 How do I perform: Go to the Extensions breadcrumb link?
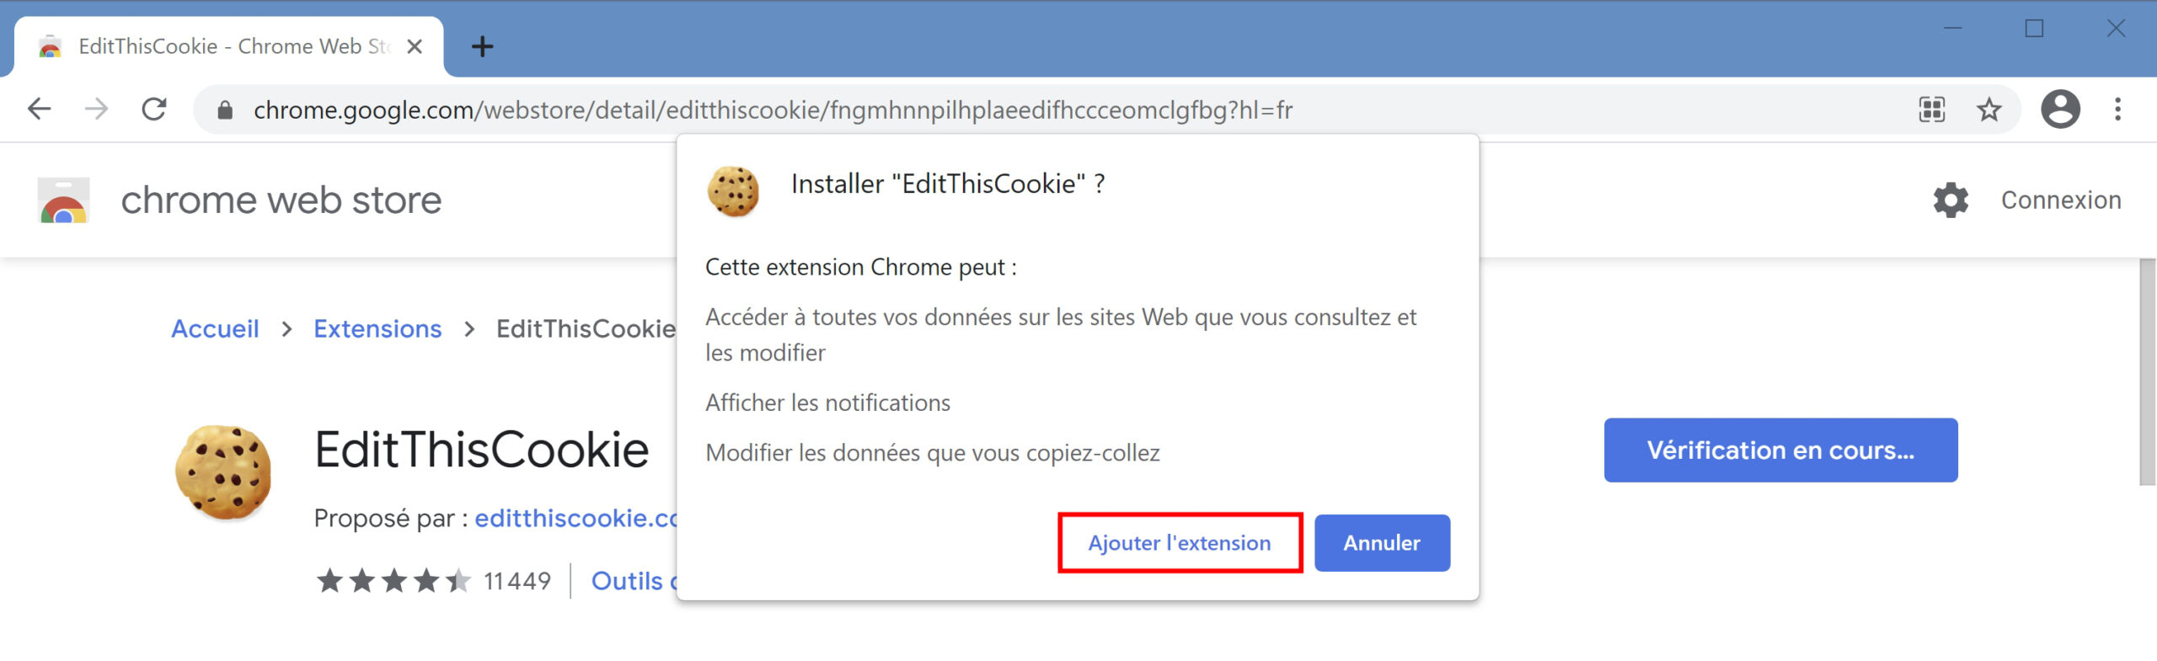(x=377, y=329)
